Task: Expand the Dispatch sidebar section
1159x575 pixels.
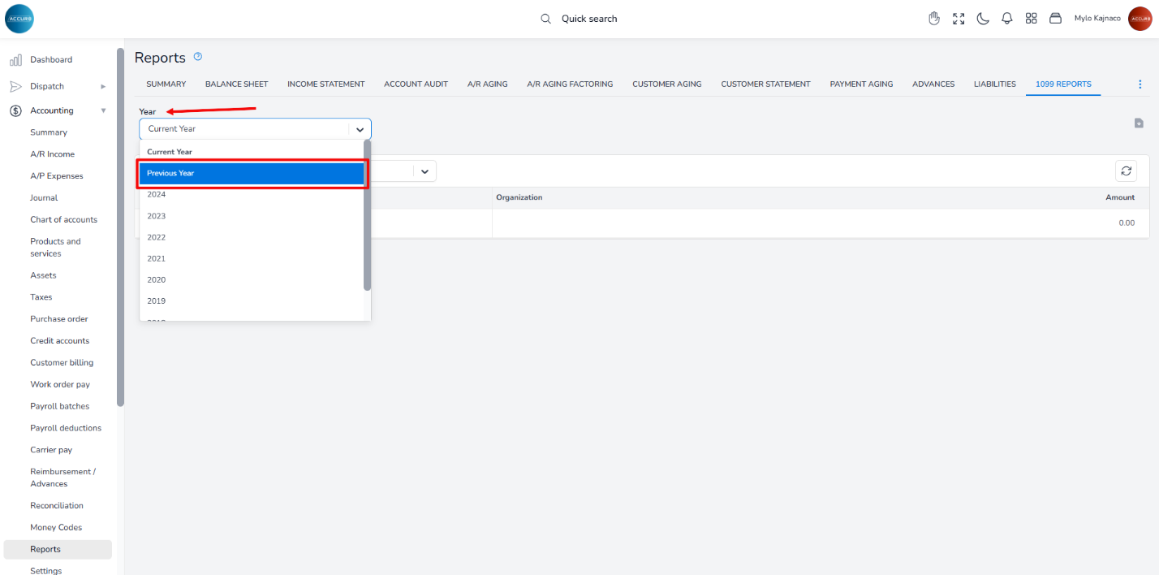Action: [x=103, y=86]
